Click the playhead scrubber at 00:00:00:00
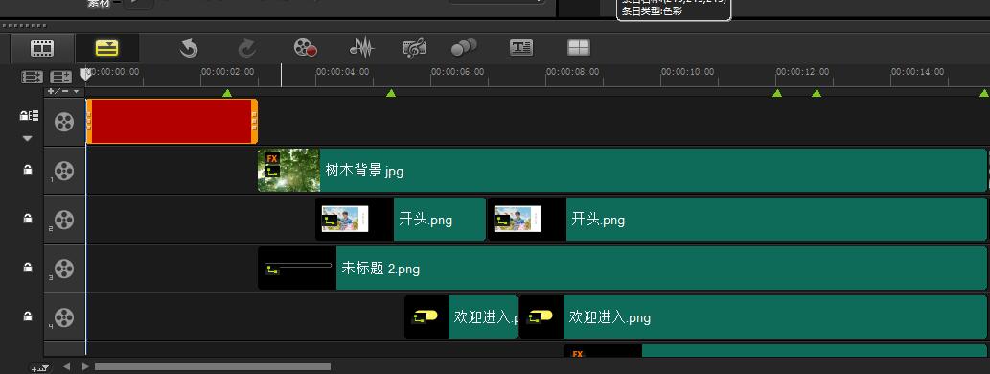The width and height of the screenshot is (990, 374). click(86, 75)
